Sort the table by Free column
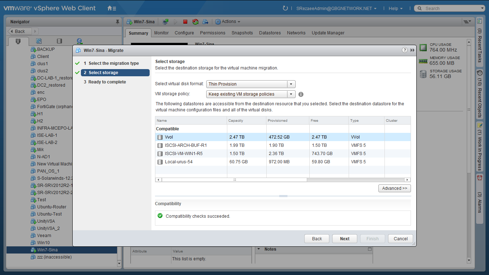The height and width of the screenshot is (275, 489). (x=329, y=121)
